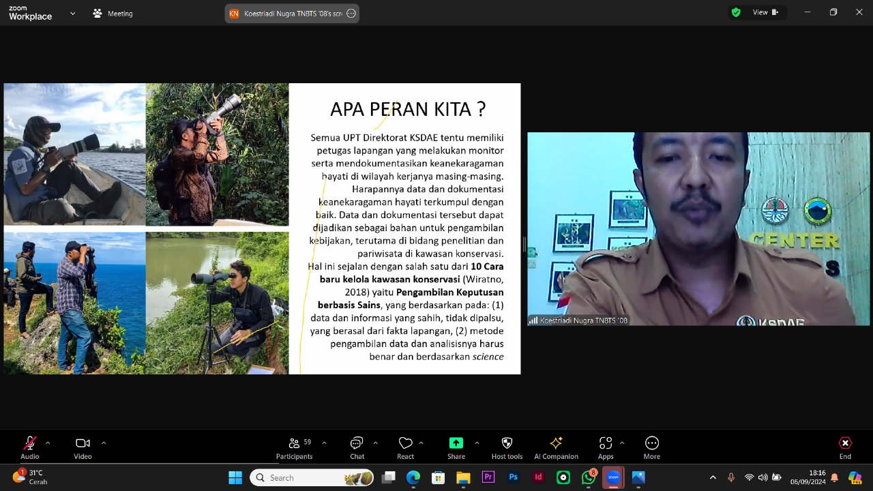
Task: Launch the AI Companion
Action: 556,447
